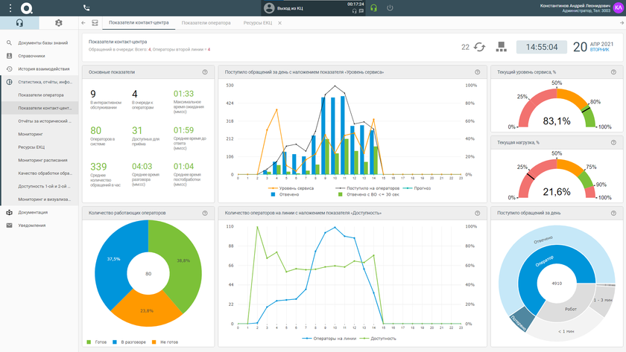Open the headset operator workspace tab

tap(20, 23)
